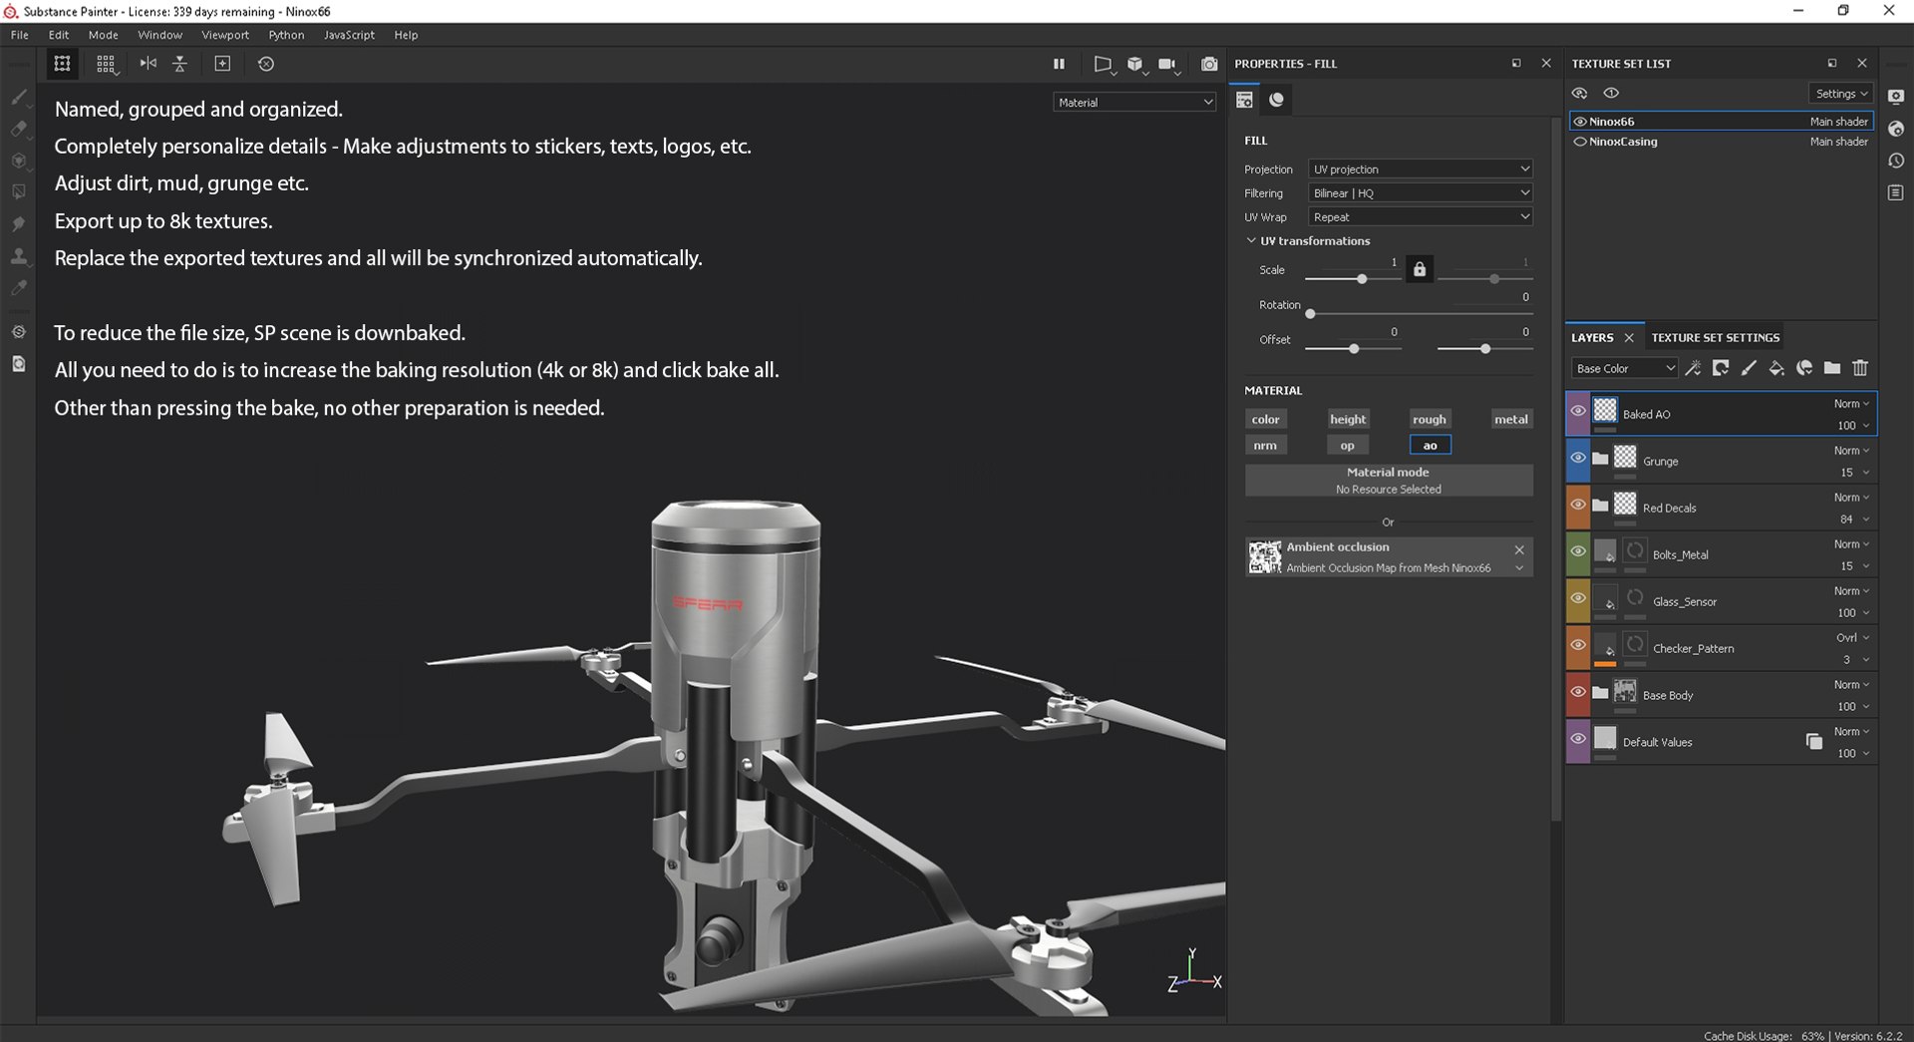Delete layer with the trash icon
Image resolution: width=1914 pixels, height=1042 pixels.
(x=1860, y=369)
